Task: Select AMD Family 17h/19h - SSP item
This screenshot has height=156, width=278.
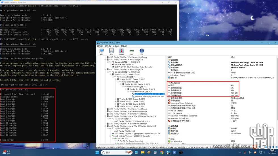Action: [125, 131]
